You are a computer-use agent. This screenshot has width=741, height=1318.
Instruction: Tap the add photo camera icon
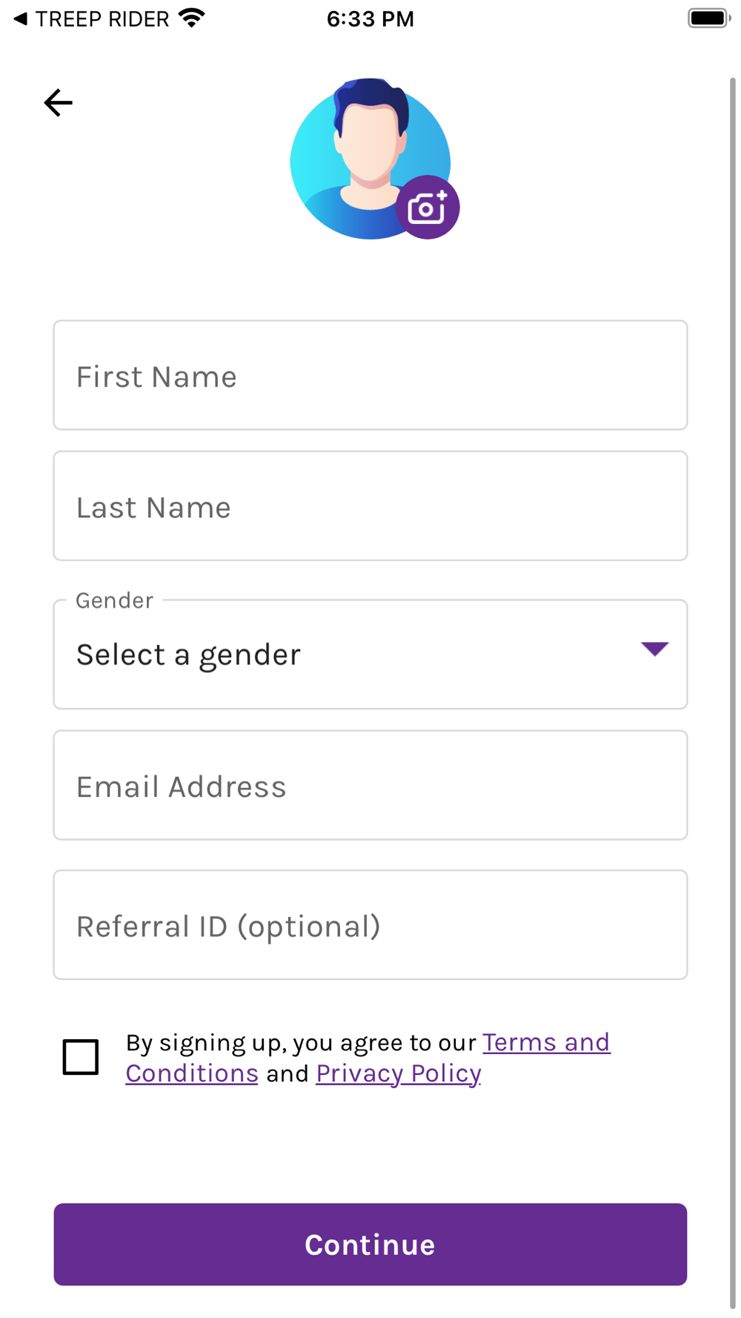click(x=428, y=208)
